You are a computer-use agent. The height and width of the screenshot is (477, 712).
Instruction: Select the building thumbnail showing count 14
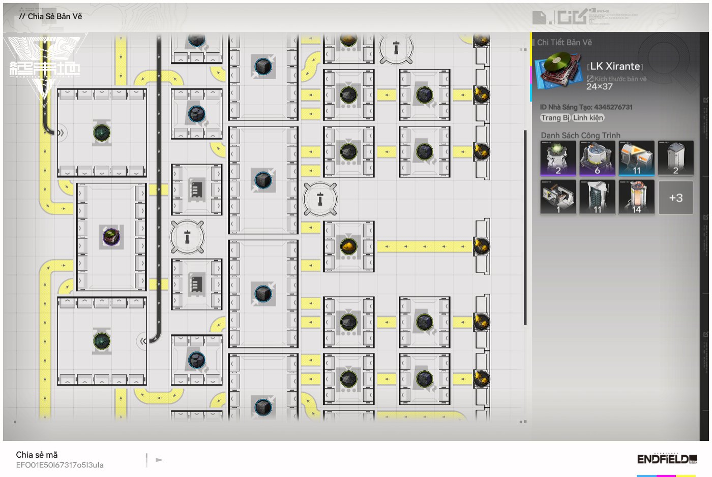636,197
